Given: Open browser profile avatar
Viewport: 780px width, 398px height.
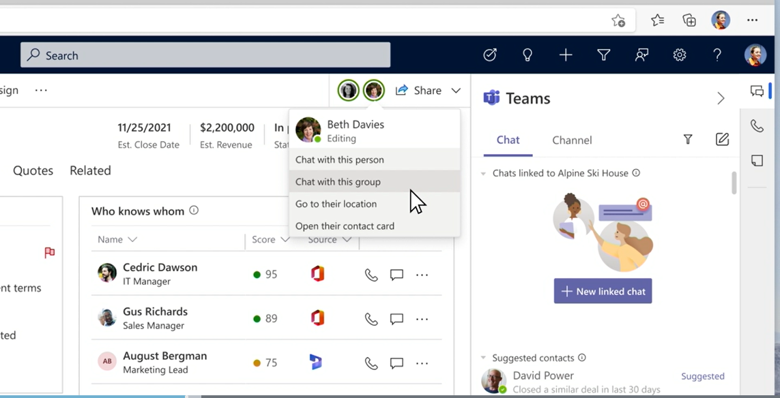Looking at the screenshot, I should (721, 20).
